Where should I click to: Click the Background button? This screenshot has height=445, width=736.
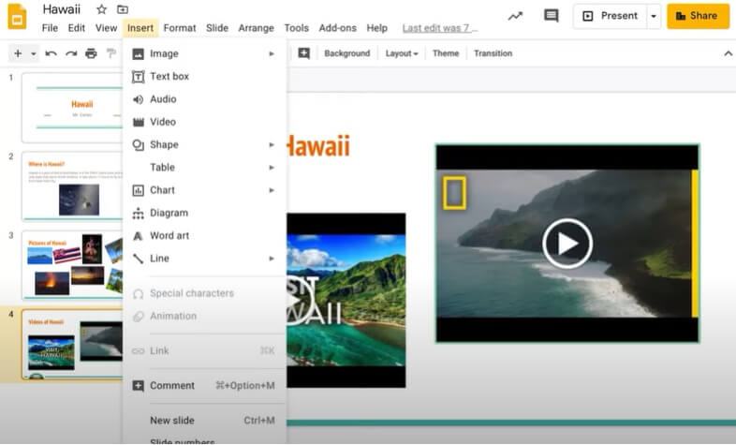346,53
